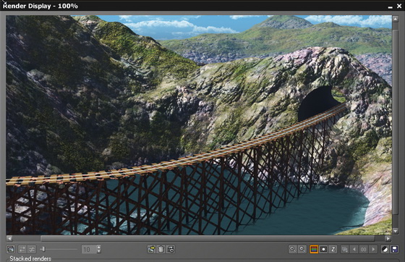Close the Render Display window

pyautogui.click(x=399, y=7)
